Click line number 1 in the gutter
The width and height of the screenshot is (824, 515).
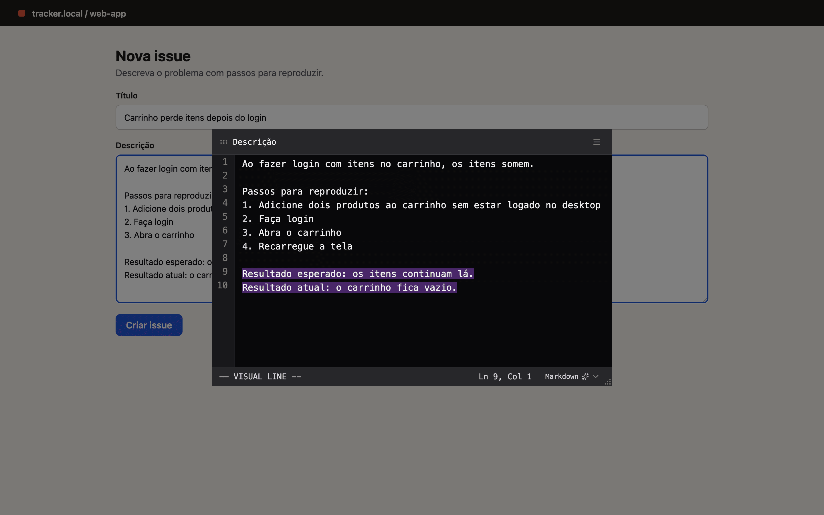(x=225, y=162)
